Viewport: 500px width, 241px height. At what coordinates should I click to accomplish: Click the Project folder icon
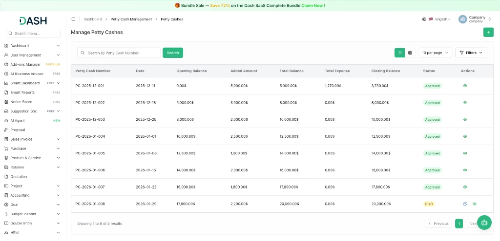6,186
